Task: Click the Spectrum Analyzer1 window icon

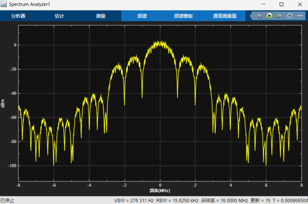Action: [x=3, y=4]
